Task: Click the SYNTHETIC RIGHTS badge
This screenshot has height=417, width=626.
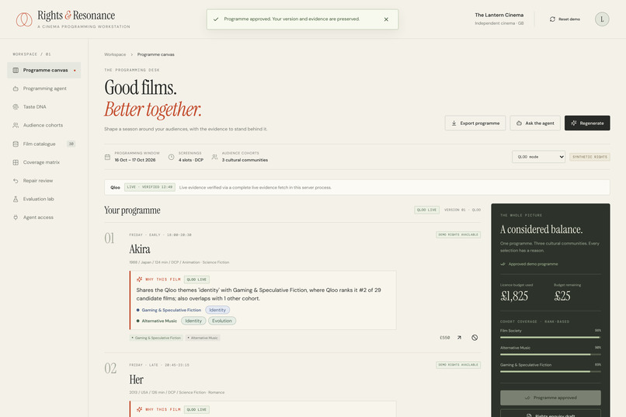Action: [x=589, y=157]
